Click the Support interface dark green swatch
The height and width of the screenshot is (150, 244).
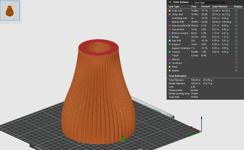point(170,48)
